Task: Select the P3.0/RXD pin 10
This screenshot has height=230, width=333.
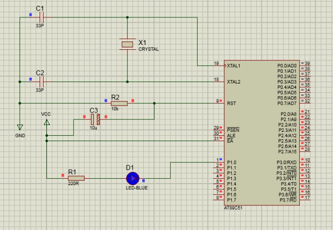Action: 305,162
